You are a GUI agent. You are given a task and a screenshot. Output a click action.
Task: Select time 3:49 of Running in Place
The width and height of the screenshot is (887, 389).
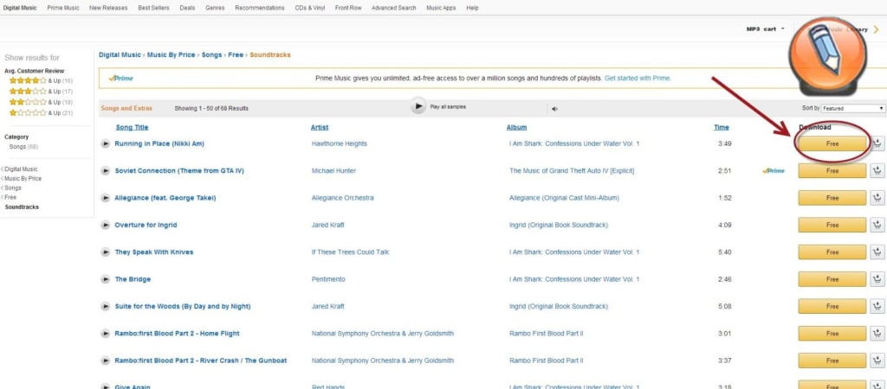tap(725, 144)
